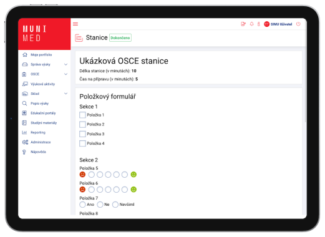Choose Nevšiml radio option

(x=115, y=205)
